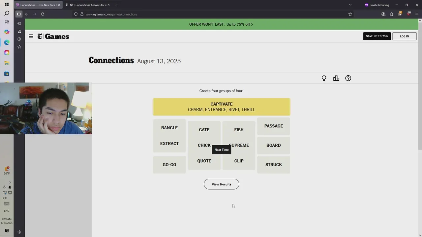The width and height of the screenshot is (422, 237).
Task: View site security padlock info
Action: pyautogui.click(x=82, y=14)
